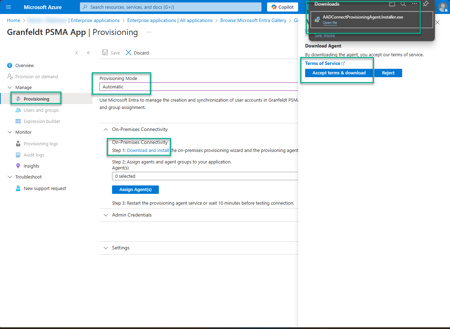This screenshot has height=329, width=450.
Task: Expand the Admin Credentials section
Action: [x=132, y=215]
